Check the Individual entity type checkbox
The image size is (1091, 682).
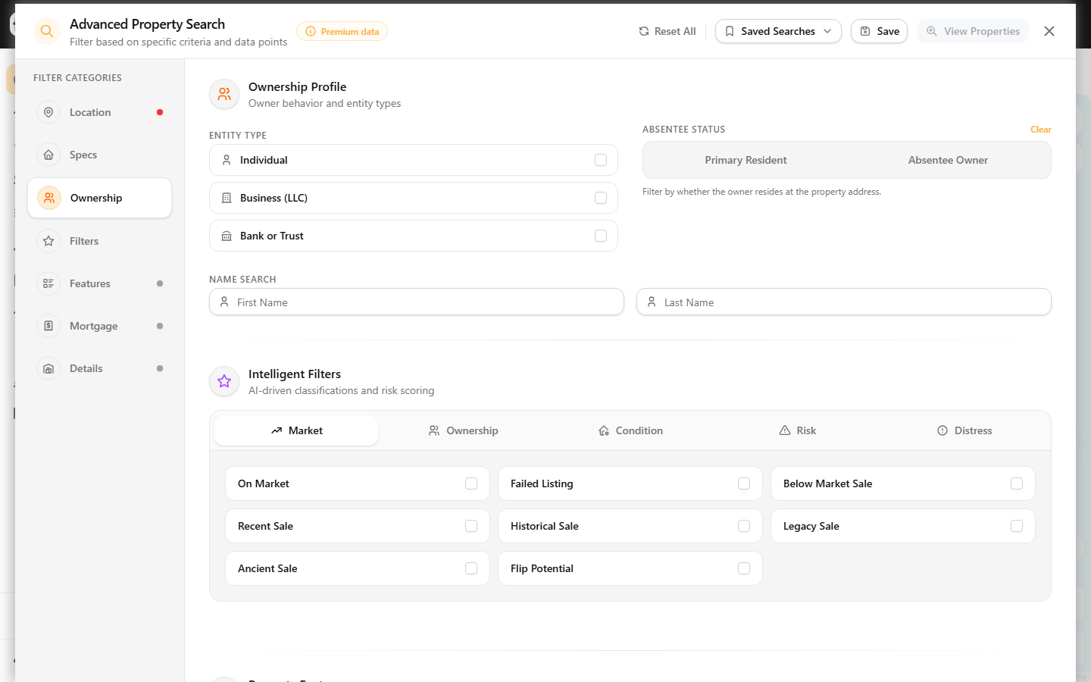pos(601,160)
